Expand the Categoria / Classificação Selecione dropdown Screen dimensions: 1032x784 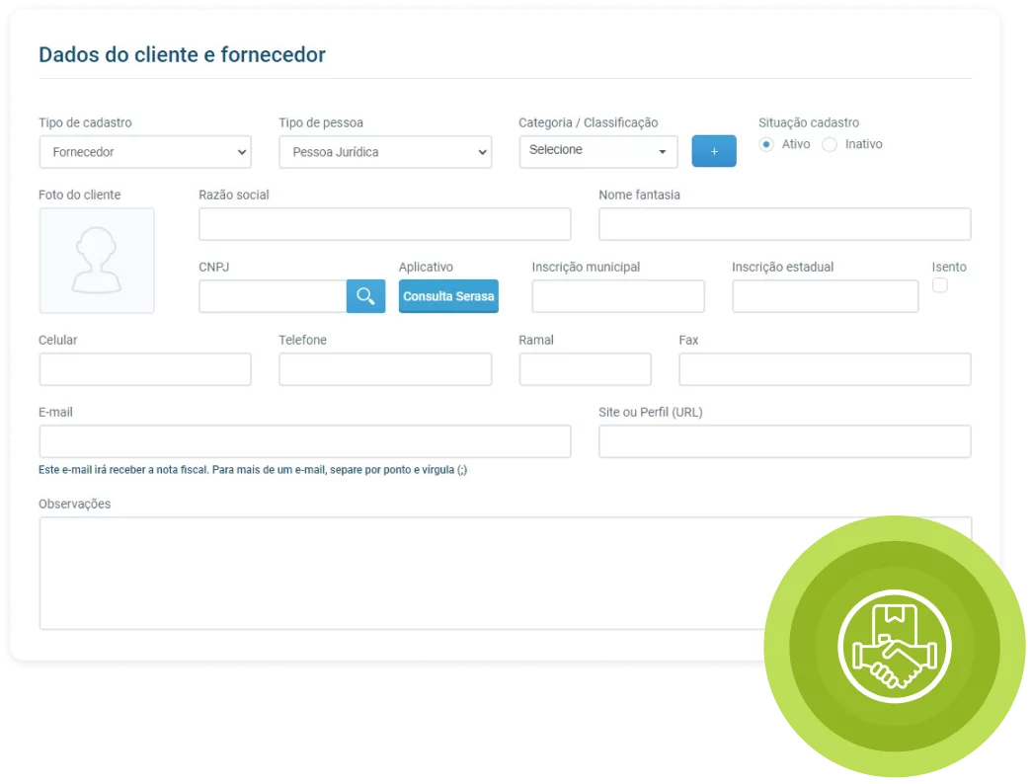598,151
